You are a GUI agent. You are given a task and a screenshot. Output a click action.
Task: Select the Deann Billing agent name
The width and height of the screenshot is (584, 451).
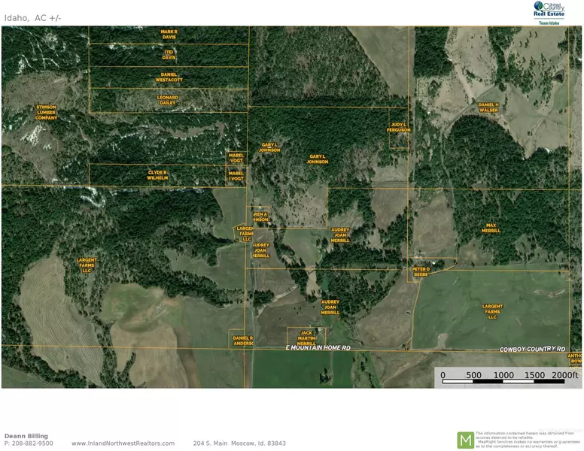(26, 436)
